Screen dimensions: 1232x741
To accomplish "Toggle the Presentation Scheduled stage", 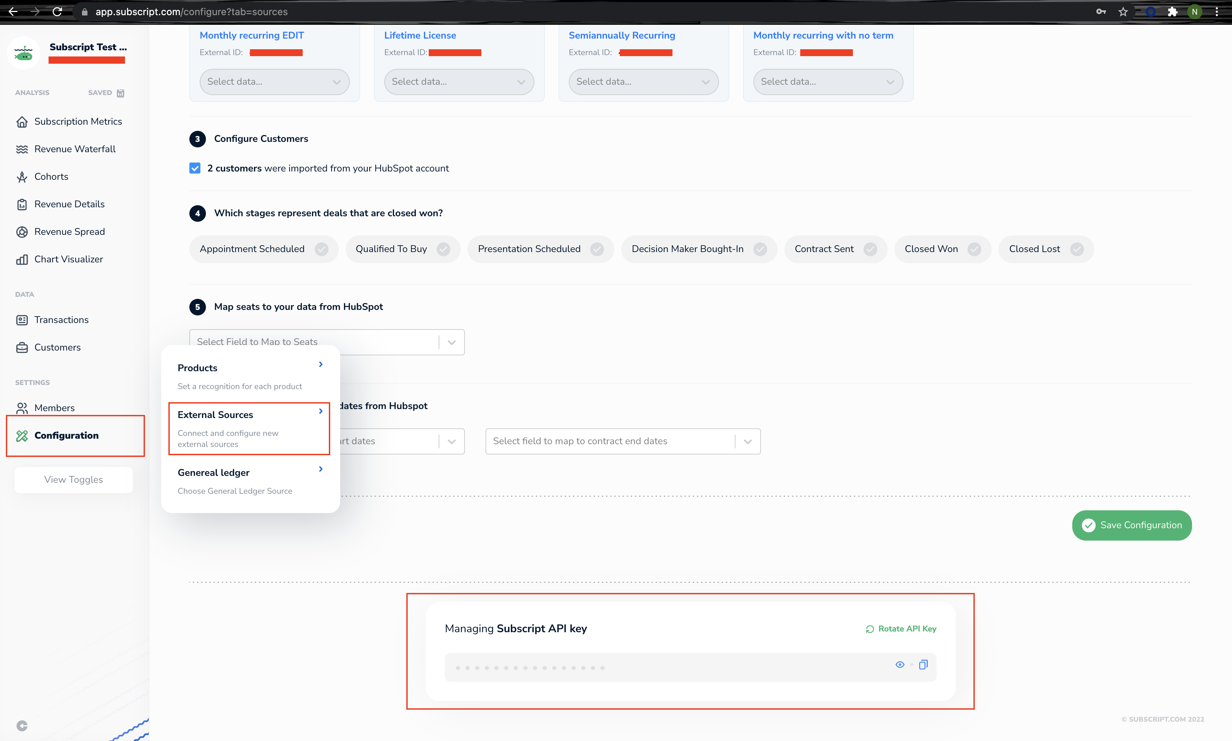I will (541, 249).
